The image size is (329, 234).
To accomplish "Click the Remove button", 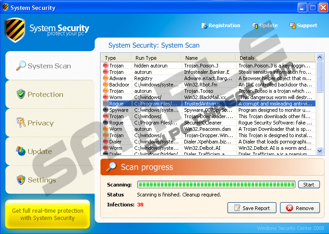I will 300,208.
